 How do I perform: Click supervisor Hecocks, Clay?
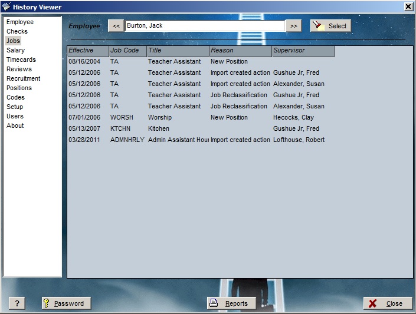click(x=294, y=117)
